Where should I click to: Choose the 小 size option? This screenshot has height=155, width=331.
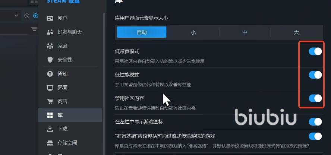tap(193, 32)
